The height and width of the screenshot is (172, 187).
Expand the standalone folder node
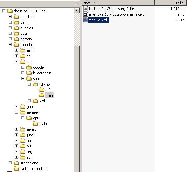[10, 163]
